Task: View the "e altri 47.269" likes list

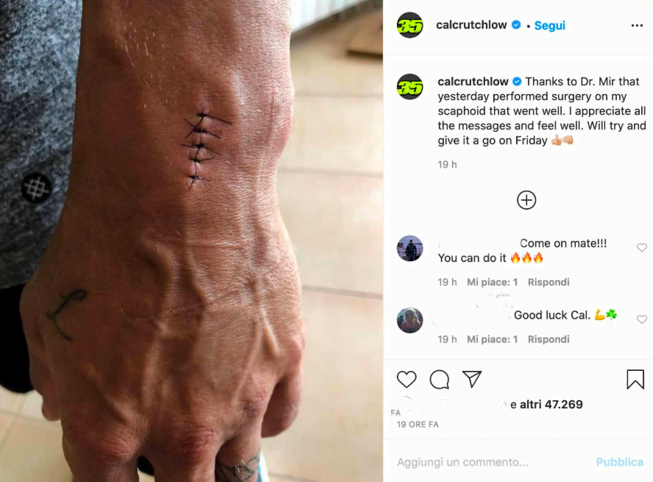Action: point(546,404)
